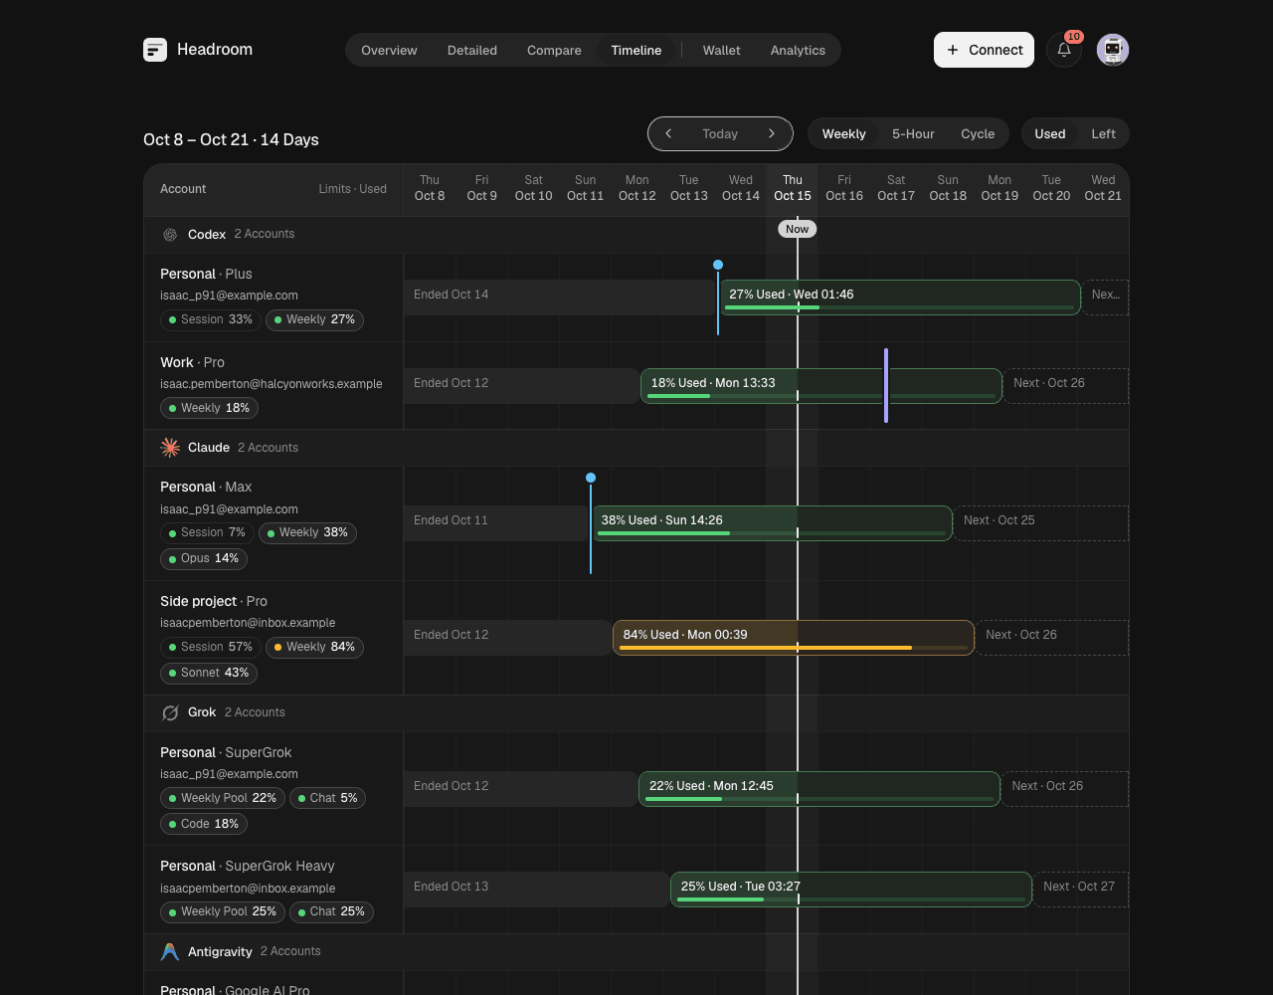Show Used percentages
1273x995 pixels.
pyautogui.click(x=1050, y=133)
